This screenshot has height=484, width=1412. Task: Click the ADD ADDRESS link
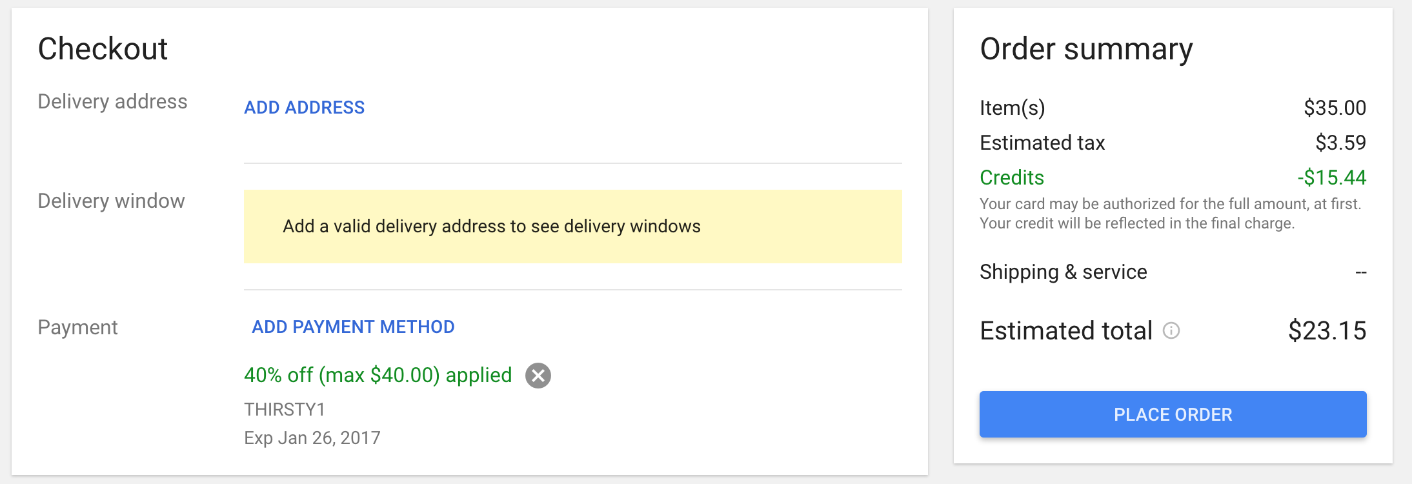(x=304, y=107)
